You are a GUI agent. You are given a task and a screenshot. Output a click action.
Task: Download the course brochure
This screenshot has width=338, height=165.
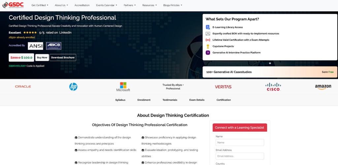pos(63,58)
